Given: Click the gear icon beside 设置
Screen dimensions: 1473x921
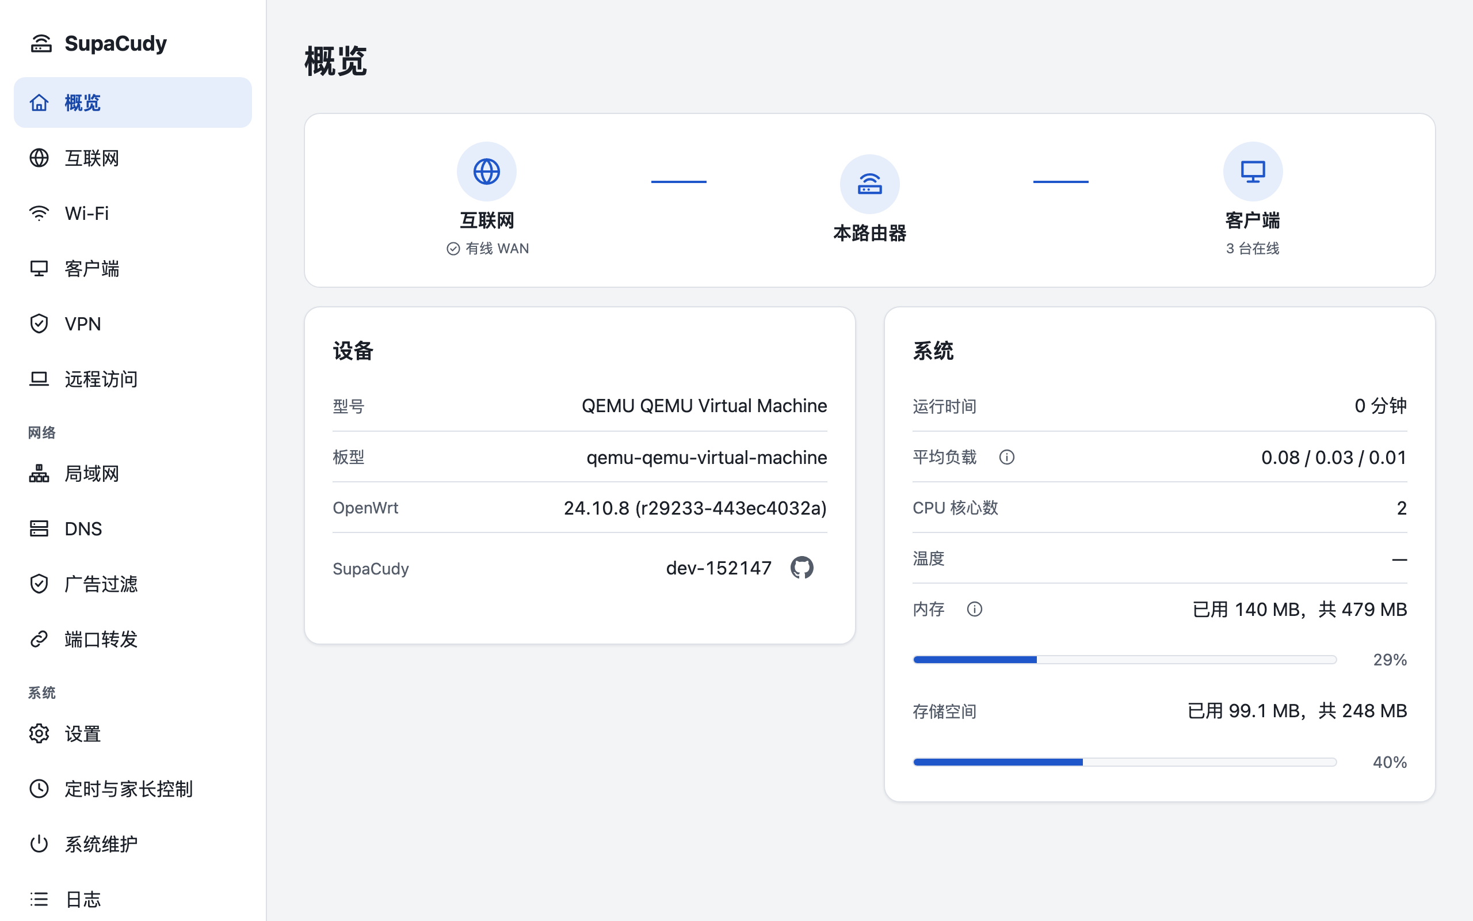Looking at the screenshot, I should coord(39,733).
